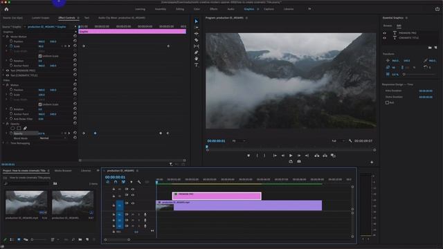Switch to the Lumetri Scopes tab
The image size is (443, 249).
(40, 18)
